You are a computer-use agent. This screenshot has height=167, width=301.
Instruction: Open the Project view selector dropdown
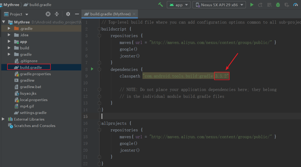[16, 14]
